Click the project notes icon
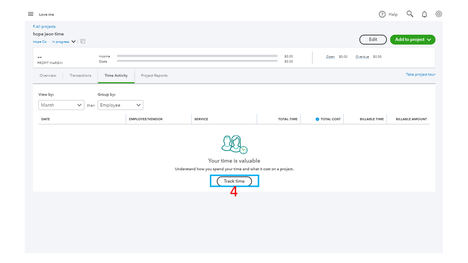The image size is (468, 263). [82, 42]
